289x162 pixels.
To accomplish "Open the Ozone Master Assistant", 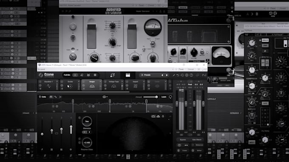I will pyautogui.click(x=113, y=75).
